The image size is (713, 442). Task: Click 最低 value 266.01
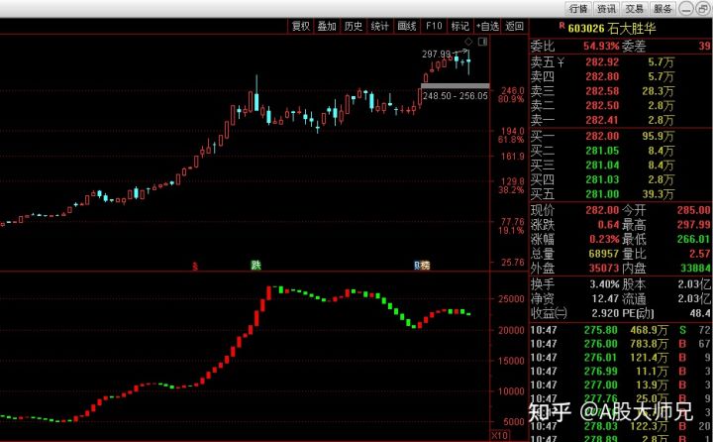pyautogui.click(x=693, y=240)
